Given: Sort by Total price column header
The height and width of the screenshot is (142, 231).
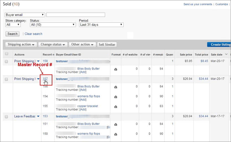Looking at the screenshot, I should tap(201, 55).
